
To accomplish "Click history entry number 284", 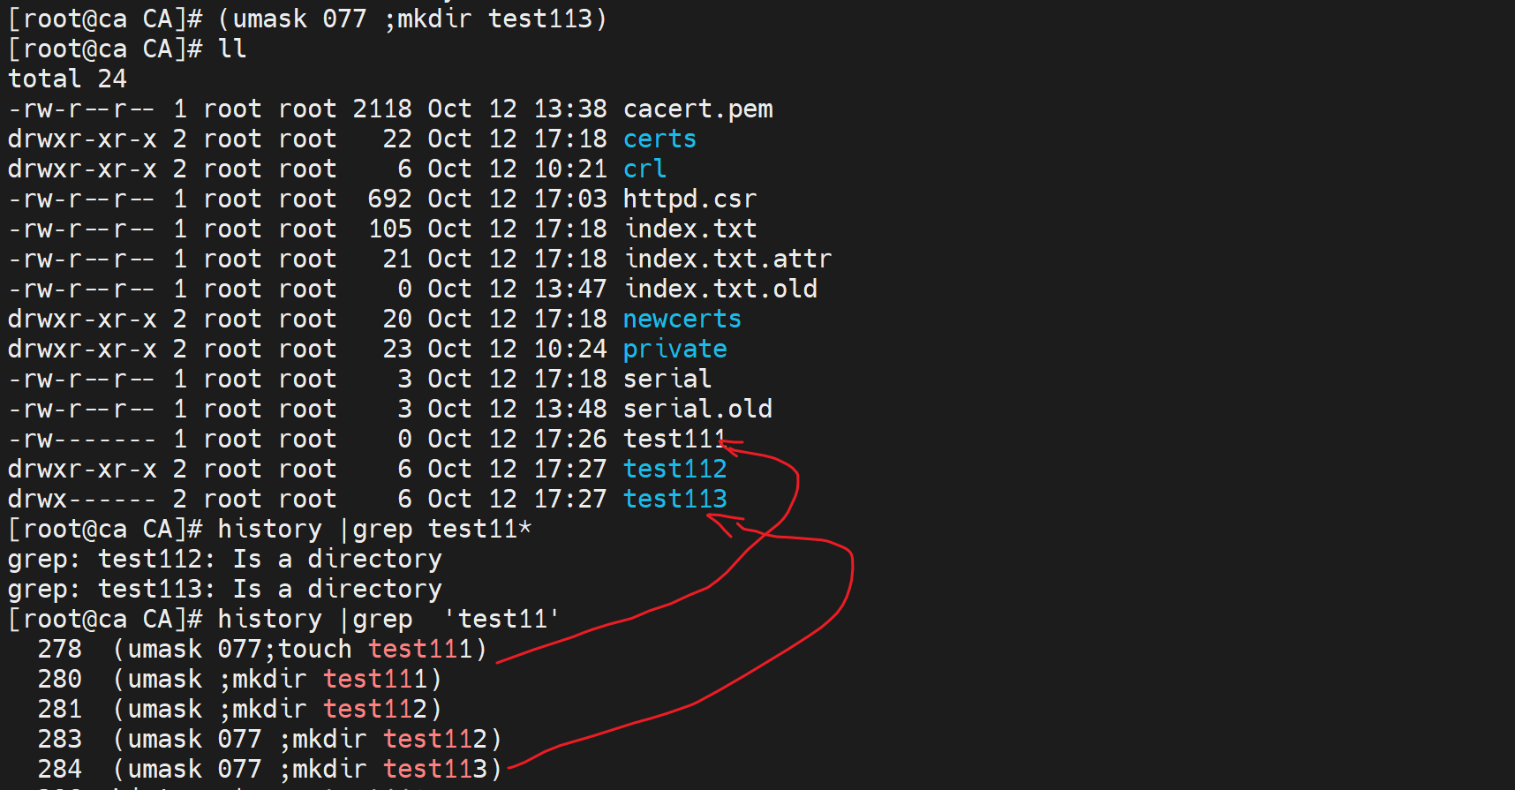I will click(x=60, y=770).
